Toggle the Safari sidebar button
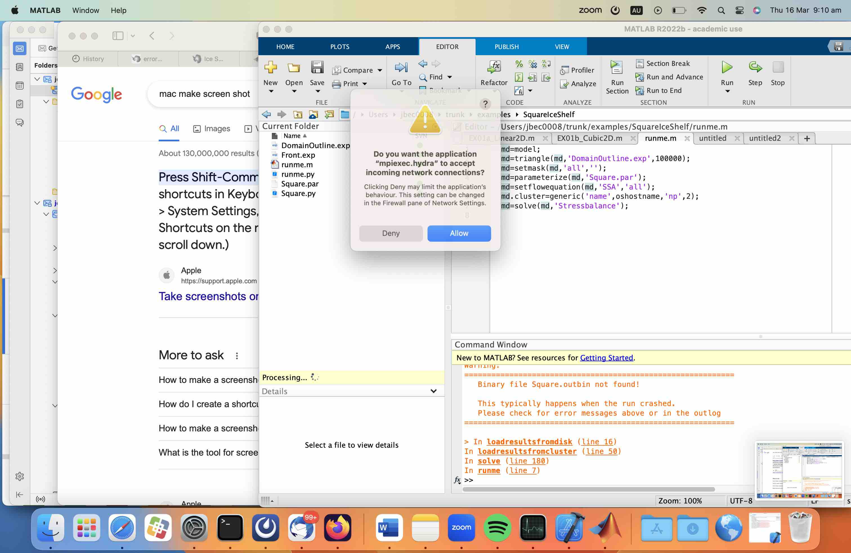Viewport: 851px width, 553px height. tap(118, 36)
